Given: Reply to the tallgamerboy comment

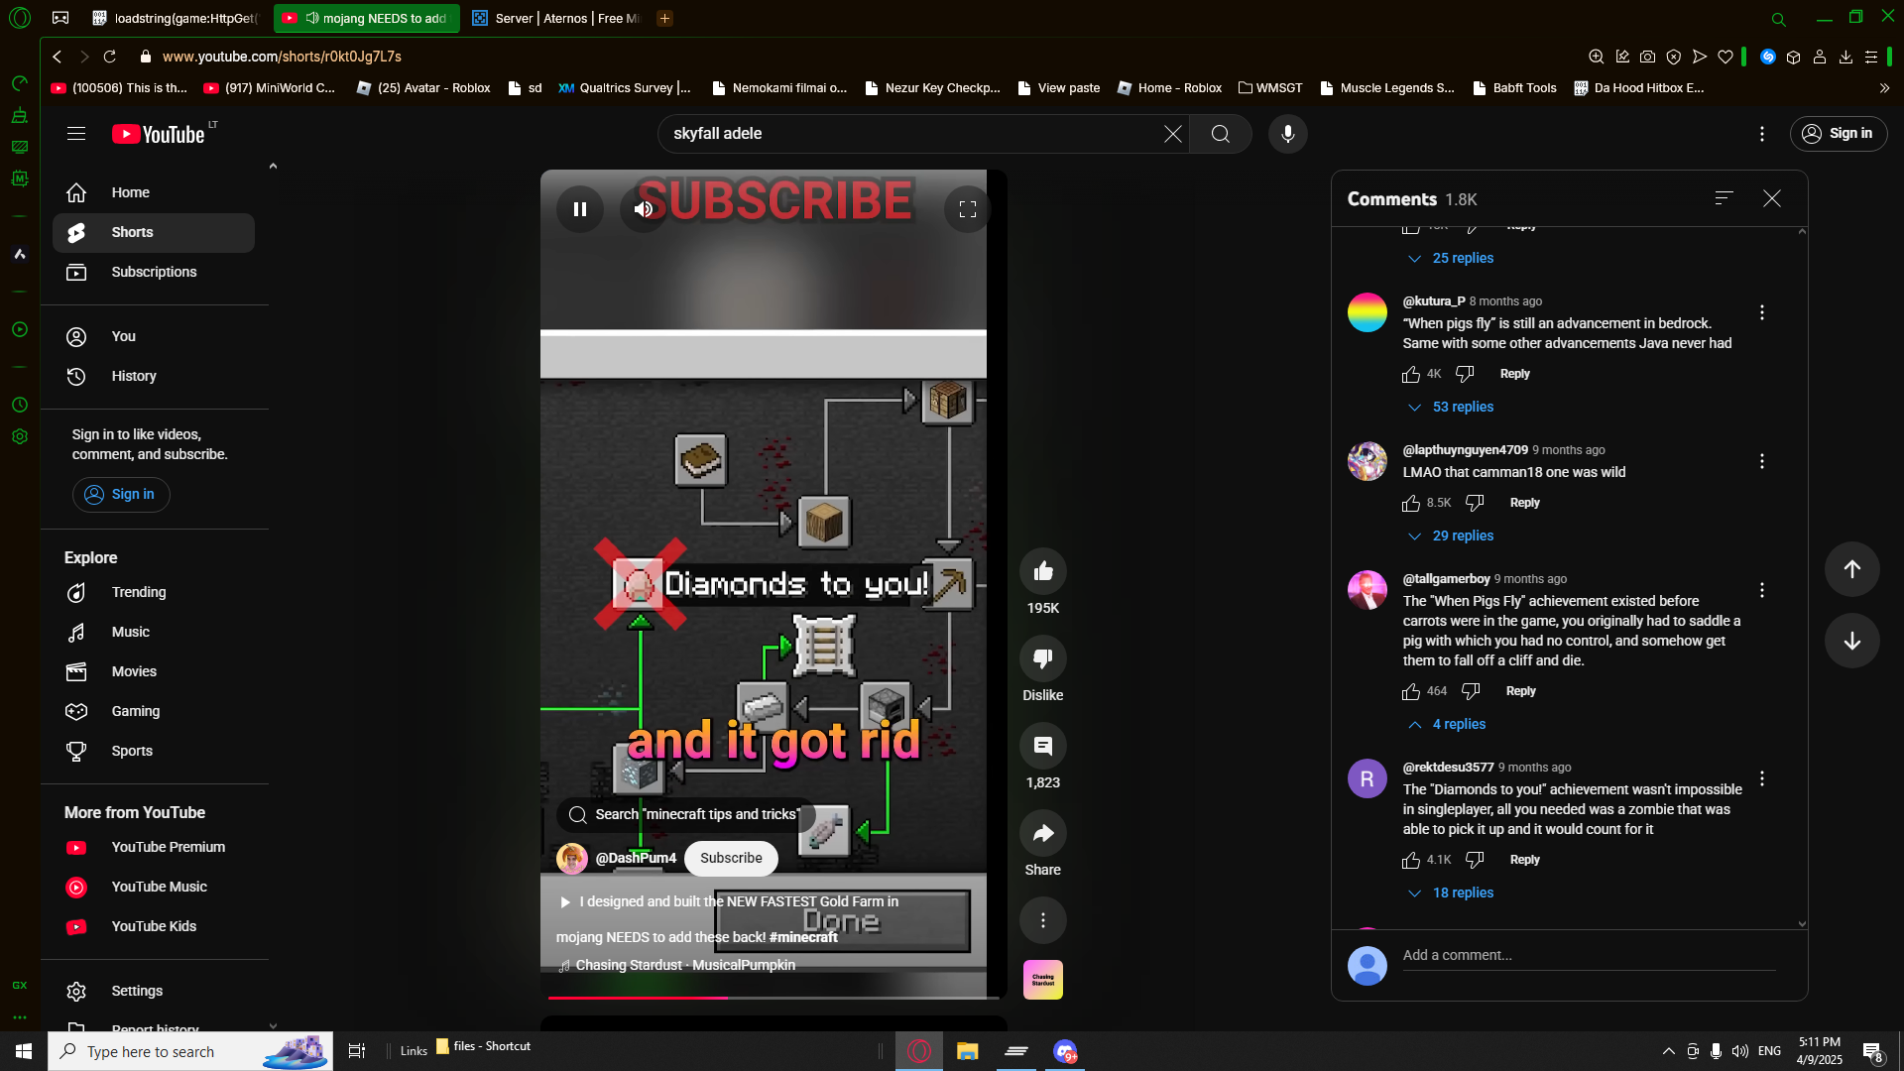Looking at the screenshot, I should coord(1520,691).
